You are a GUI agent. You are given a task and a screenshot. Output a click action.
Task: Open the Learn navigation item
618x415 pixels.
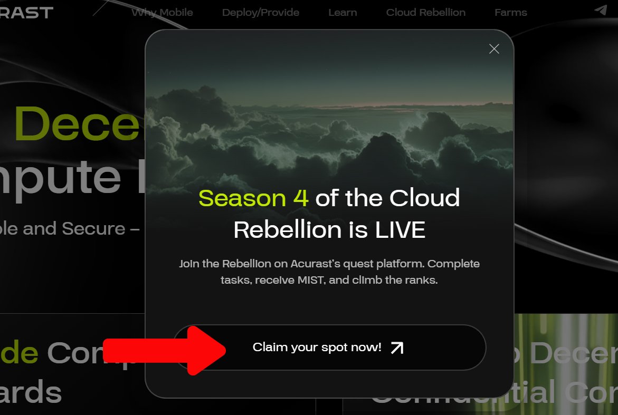point(343,12)
